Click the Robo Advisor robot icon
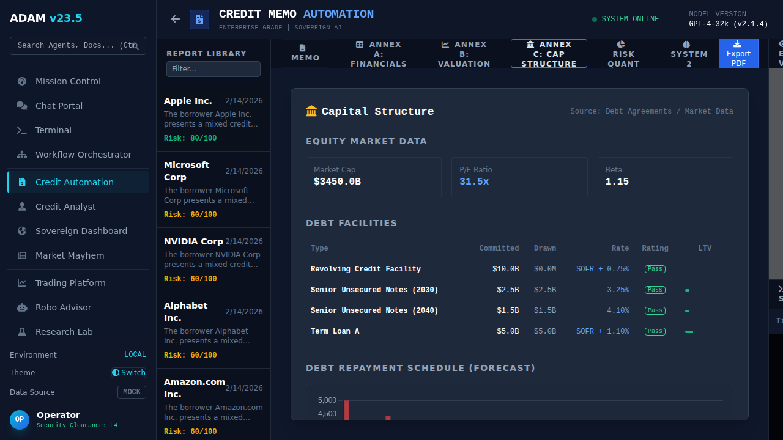Viewport: 783px width, 440px height. pyautogui.click(x=22, y=307)
